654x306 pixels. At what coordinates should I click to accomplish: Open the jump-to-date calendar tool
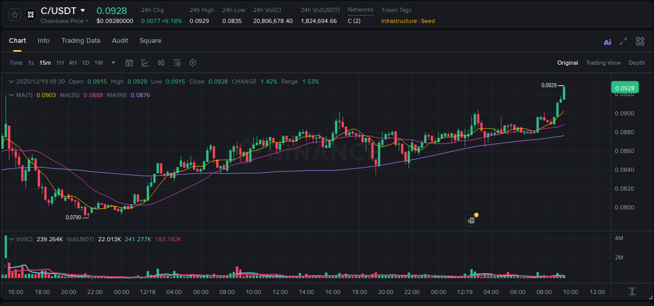point(129,63)
